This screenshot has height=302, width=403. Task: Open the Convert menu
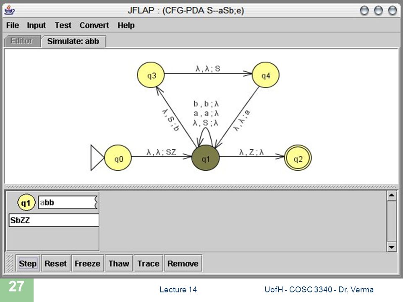pyautogui.click(x=94, y=25)
